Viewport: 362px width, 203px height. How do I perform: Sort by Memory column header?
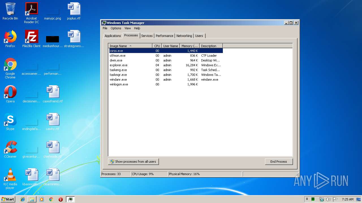[x=189, y=46]
